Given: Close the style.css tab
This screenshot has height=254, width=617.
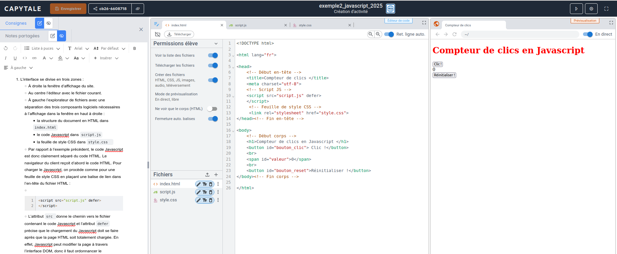Looking at the screenshot, I should (350, 25).
